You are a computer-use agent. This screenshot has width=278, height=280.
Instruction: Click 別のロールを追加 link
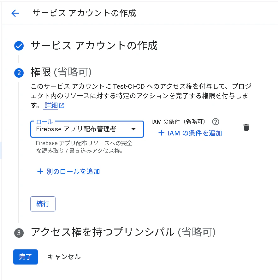[x=73, y=171]
